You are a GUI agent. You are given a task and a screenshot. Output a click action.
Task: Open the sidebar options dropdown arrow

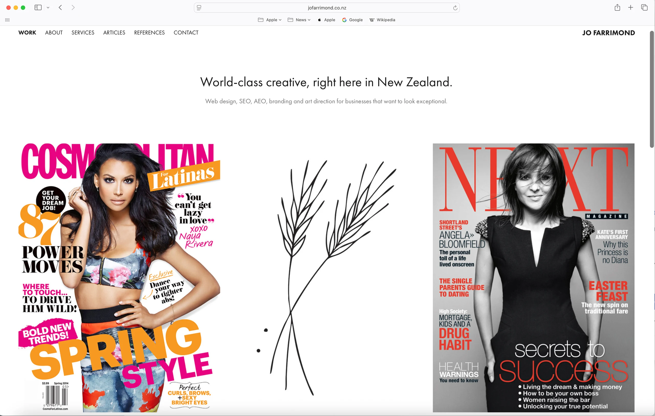point(48,8)
